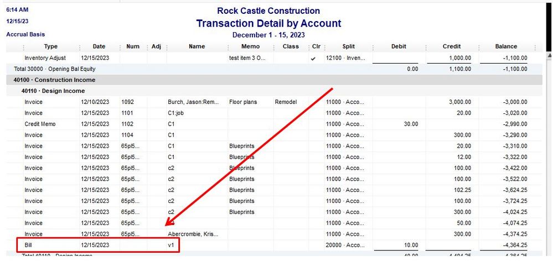
Task: Click the -3,290.00 balance value
Action: click(515, 135)
